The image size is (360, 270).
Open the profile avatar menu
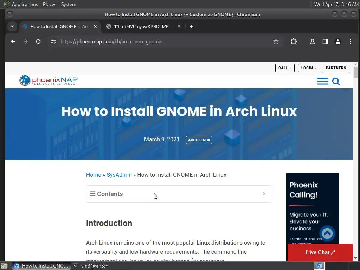click(x=338, y=41)
